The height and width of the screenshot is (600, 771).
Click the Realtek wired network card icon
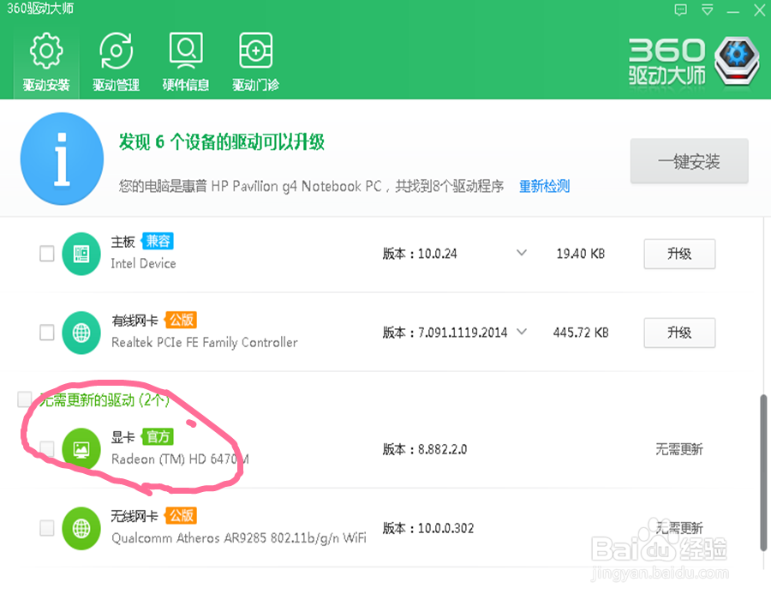81,333
